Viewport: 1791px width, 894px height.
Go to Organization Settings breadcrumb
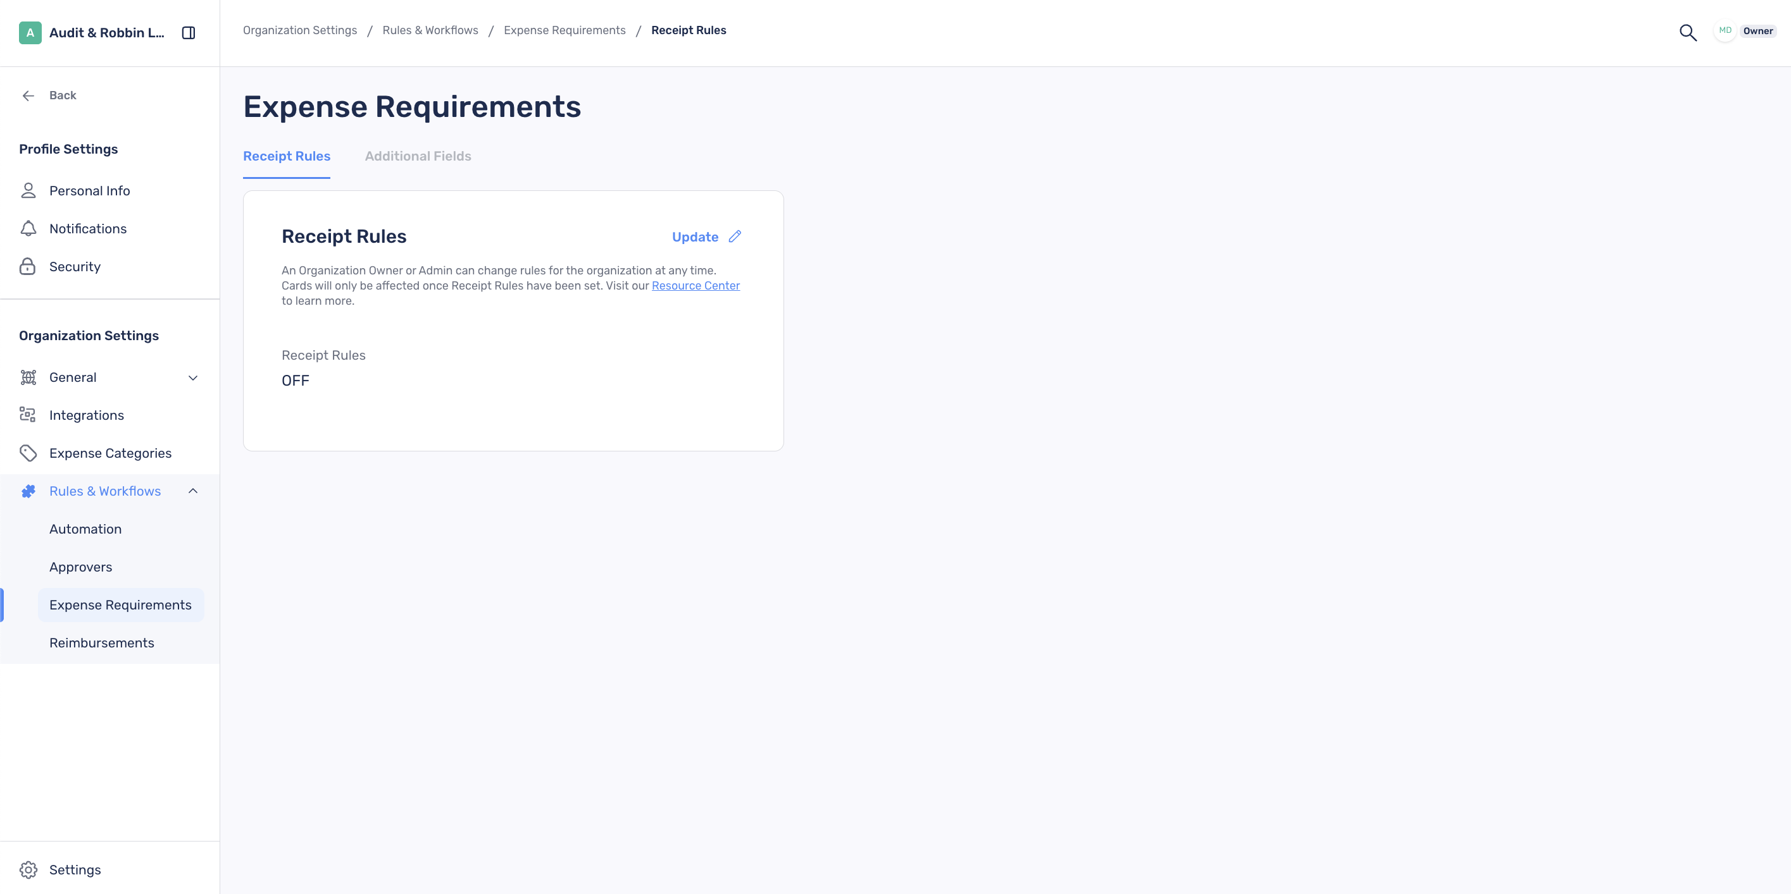pos(299,30)
